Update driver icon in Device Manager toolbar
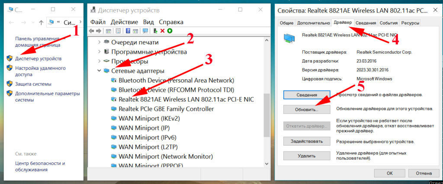This screenshot has height=184, width=443. 155,31
